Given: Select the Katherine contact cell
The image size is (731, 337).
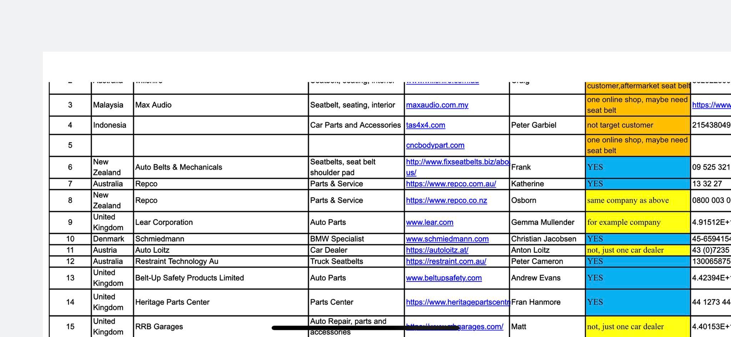Looking at the screenshot, I should coord(548,184).
